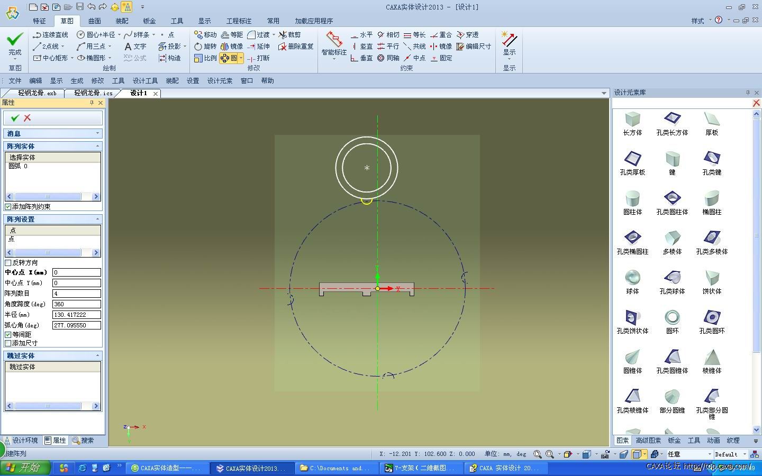Click the 阵列数目 input field
The image size is (762, 476).
pyautogui.click(x=77, y=294)
